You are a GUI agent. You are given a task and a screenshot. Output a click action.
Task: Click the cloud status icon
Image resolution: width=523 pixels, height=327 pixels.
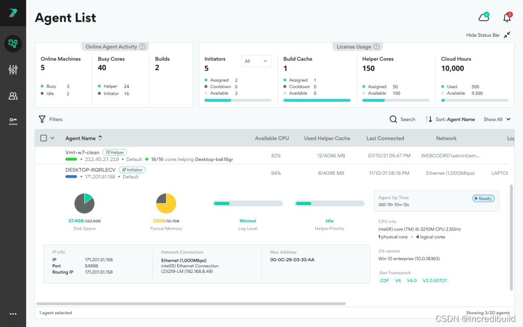(484, 17)
